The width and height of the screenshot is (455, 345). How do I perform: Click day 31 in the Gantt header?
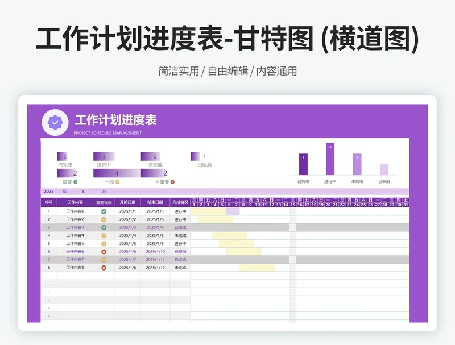pos(406,205)
